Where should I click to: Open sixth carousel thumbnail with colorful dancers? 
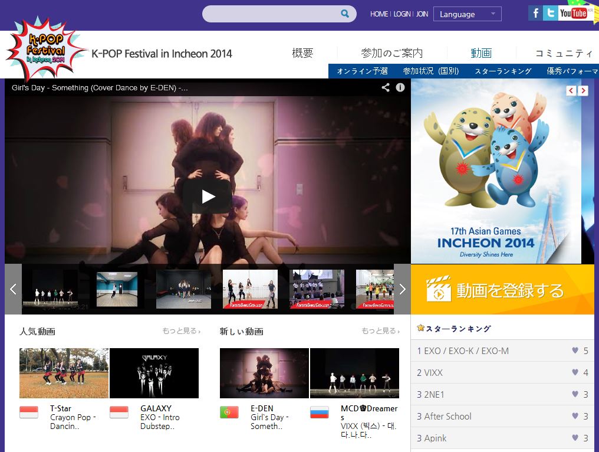[375, 289]
